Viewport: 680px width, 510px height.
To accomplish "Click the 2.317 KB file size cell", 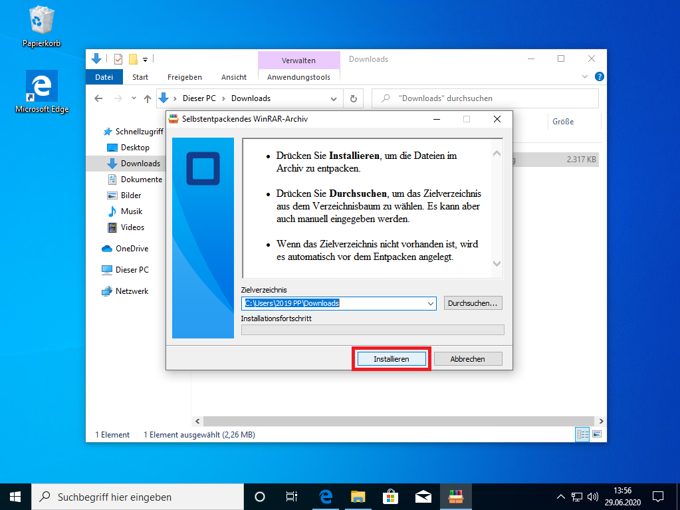I will [581, 160].
